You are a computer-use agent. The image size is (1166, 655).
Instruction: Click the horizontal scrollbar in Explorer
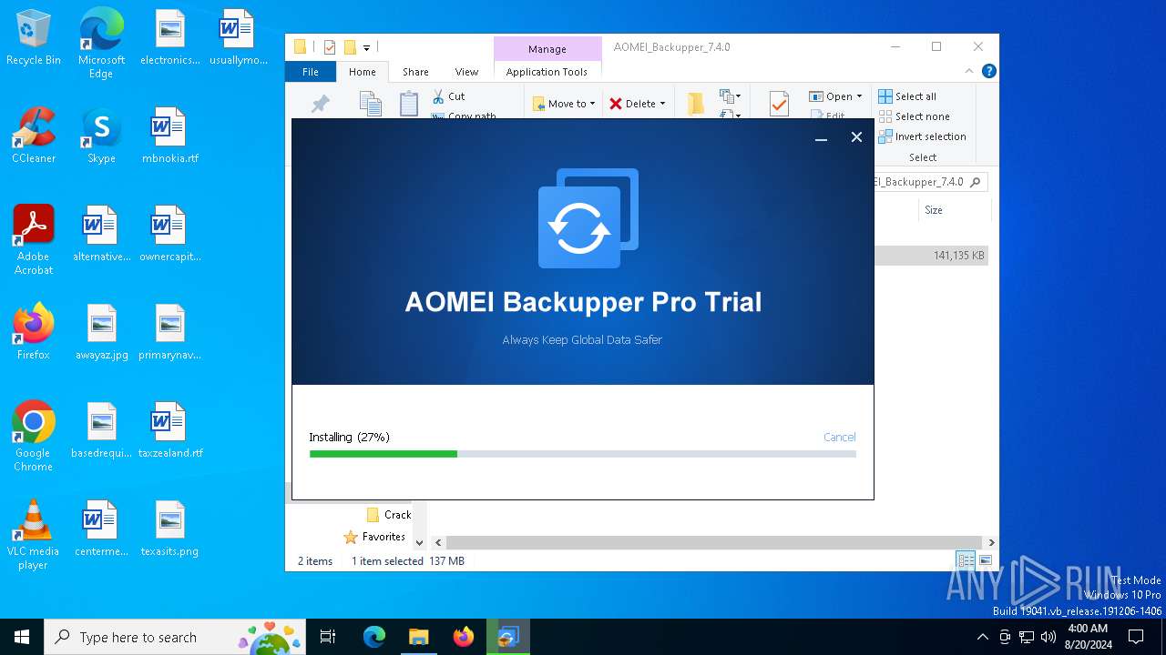(x=713, y=542)
